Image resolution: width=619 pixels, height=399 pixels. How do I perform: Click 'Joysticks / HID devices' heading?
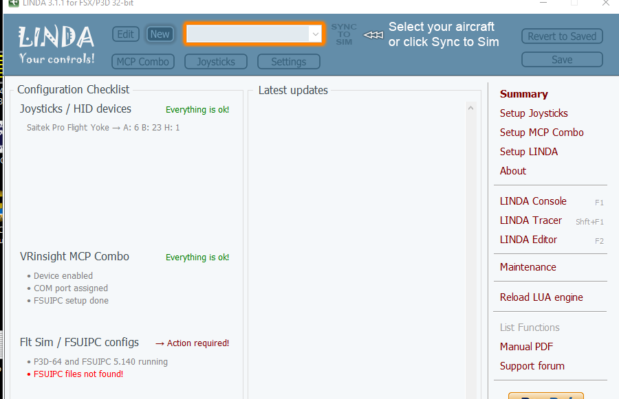[x=76, y=109]
